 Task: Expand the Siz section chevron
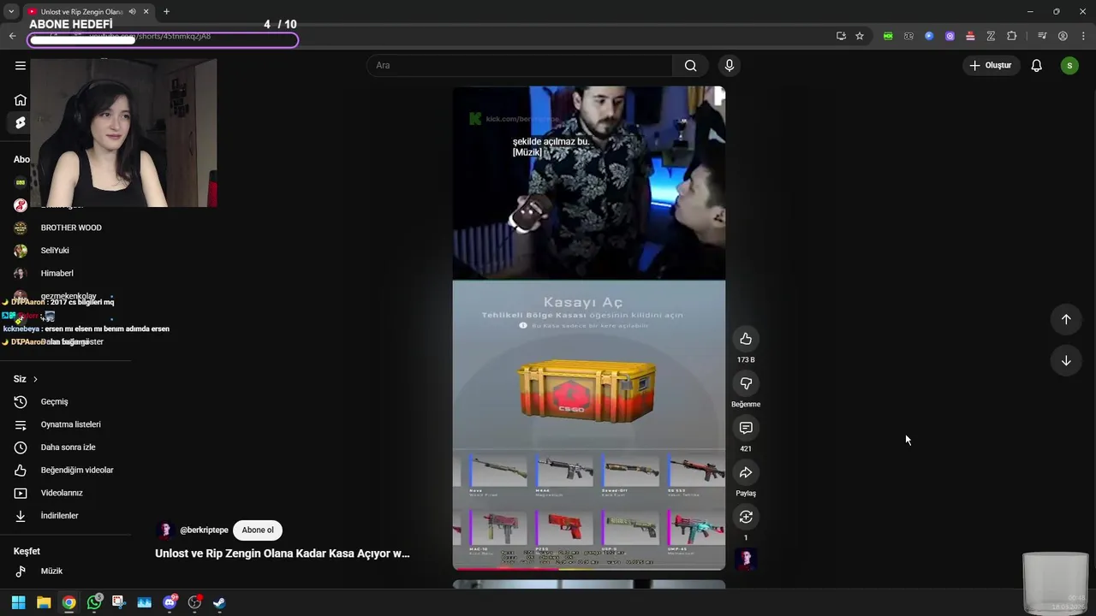35,379
